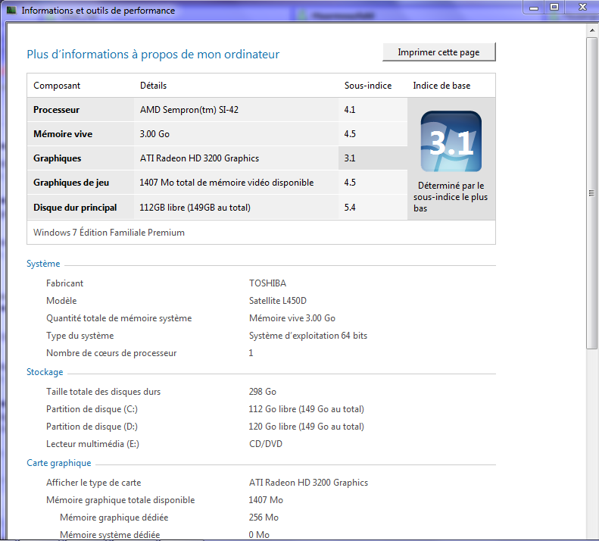Click Windows 7 Édition Familiale Premium text
This screenshot has height=541, width=599.
click(x=109, y=233)
